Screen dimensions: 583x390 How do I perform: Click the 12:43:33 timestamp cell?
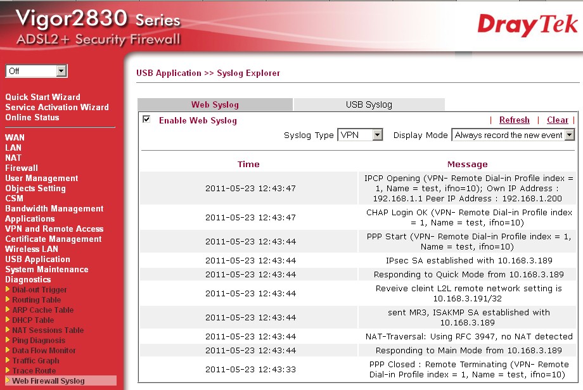click(x=250, y=370)
